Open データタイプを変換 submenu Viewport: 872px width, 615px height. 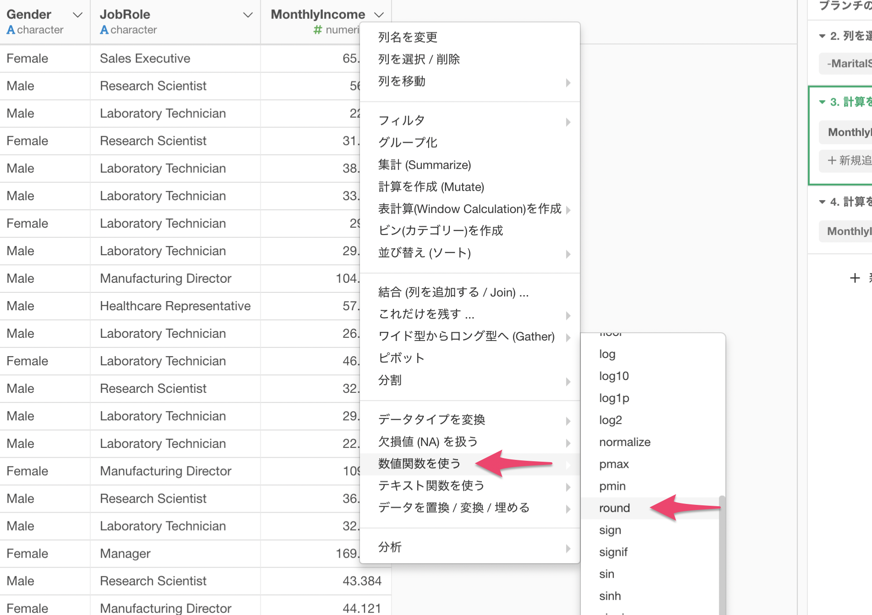[x=470, y=420]
